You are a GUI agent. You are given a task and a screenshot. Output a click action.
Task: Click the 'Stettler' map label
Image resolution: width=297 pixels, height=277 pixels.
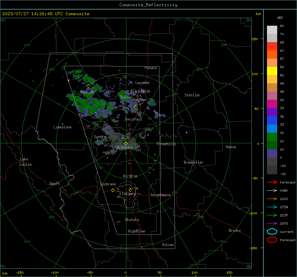click(x=192, y=95)
